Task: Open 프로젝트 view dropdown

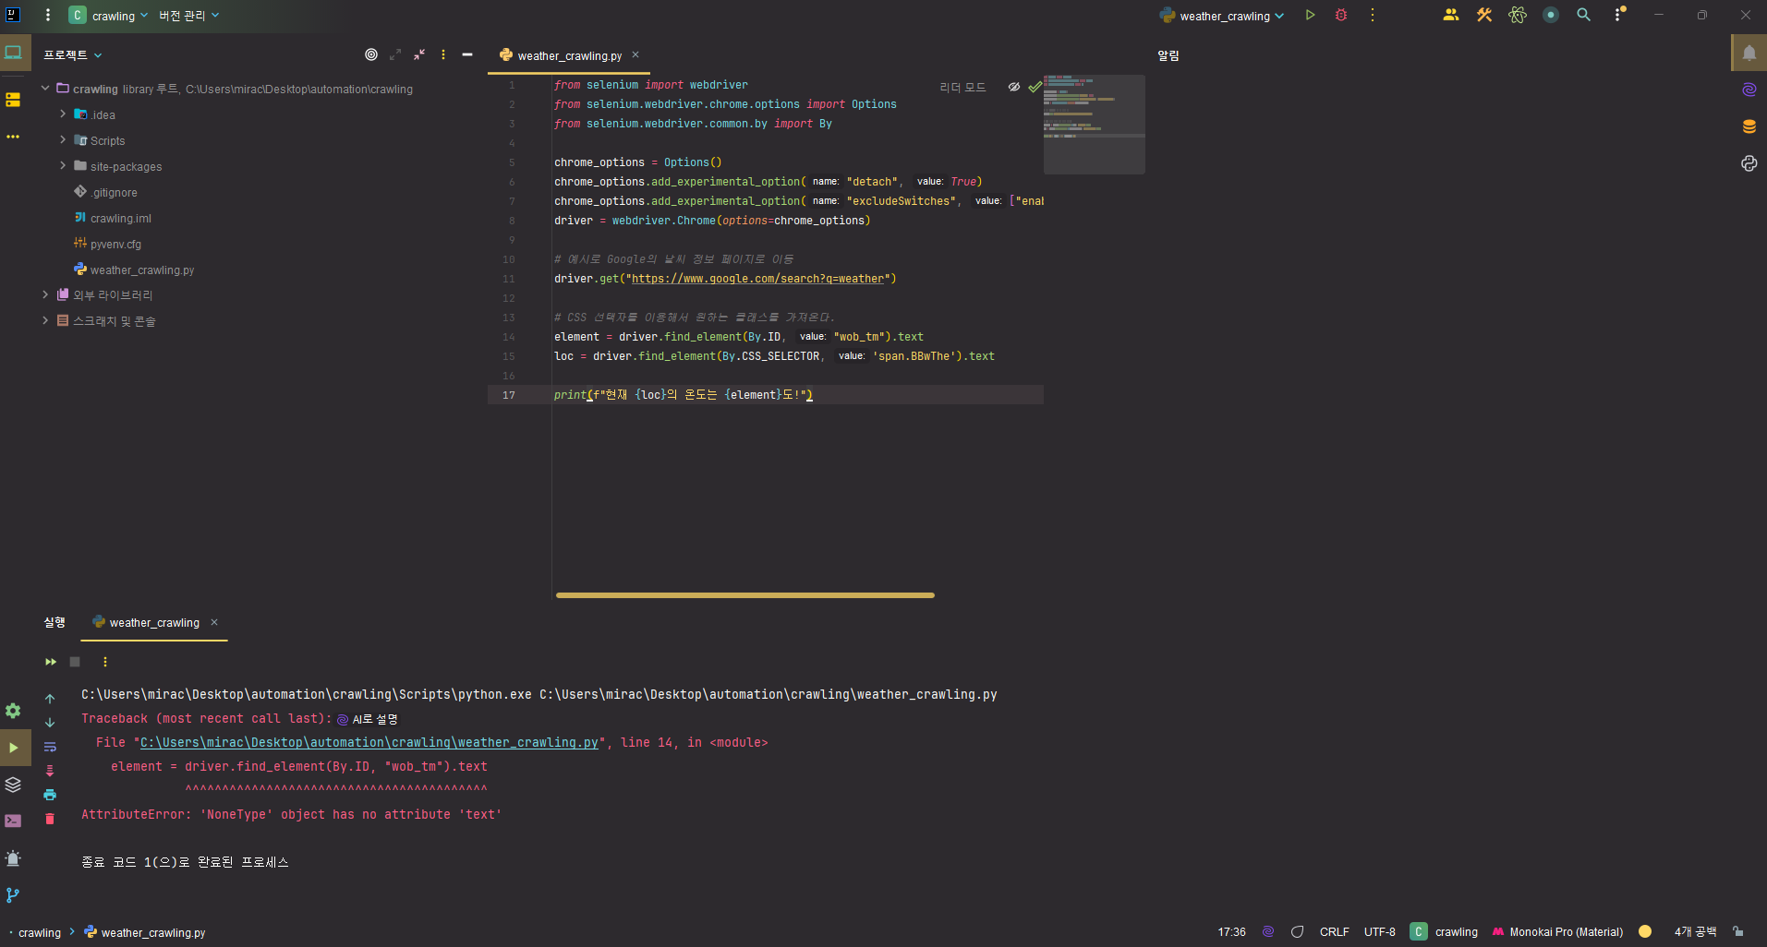Action: coord(73,54)
